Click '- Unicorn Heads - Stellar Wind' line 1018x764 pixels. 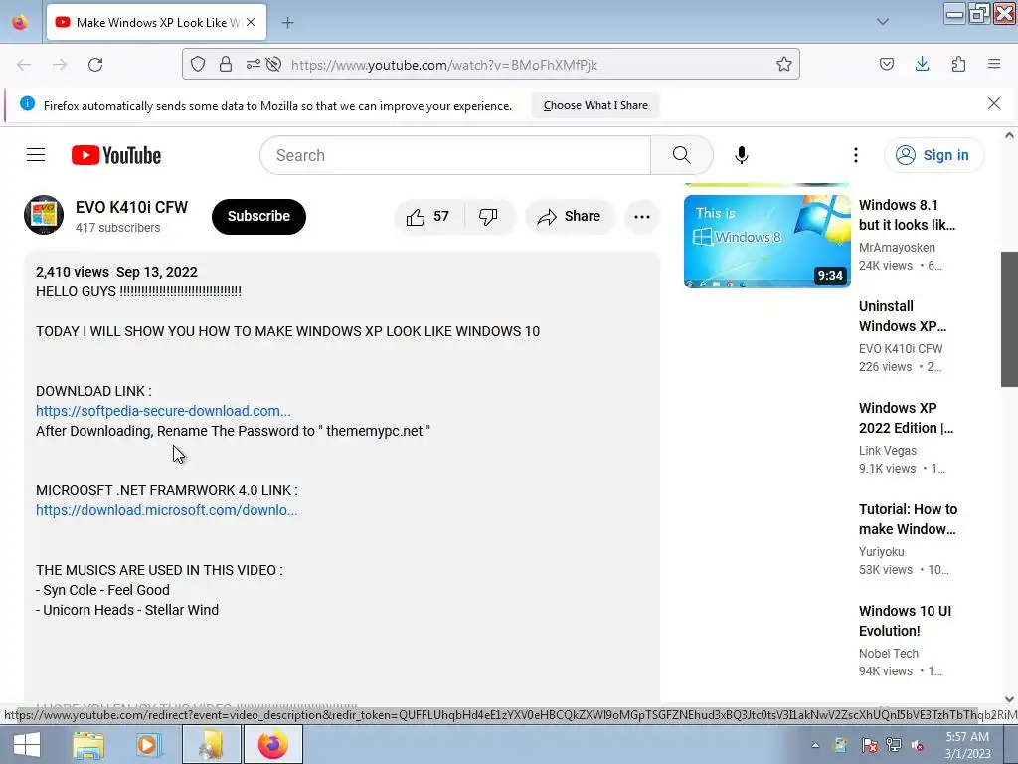(x=127, y=610)
